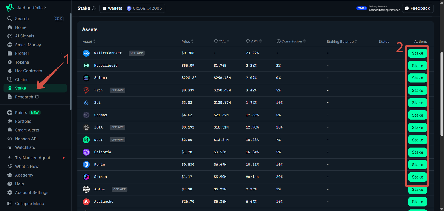Click Stake button for Hyperliquid
444x211 pixels.
click(x=417, y=66)
